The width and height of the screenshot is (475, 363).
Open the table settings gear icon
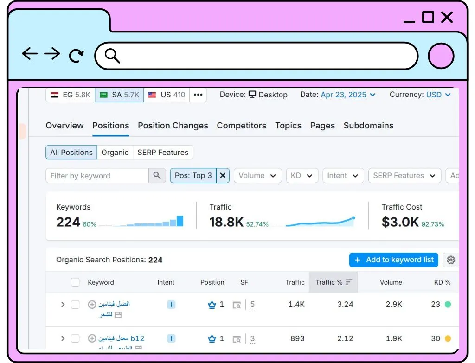[450, 260]
